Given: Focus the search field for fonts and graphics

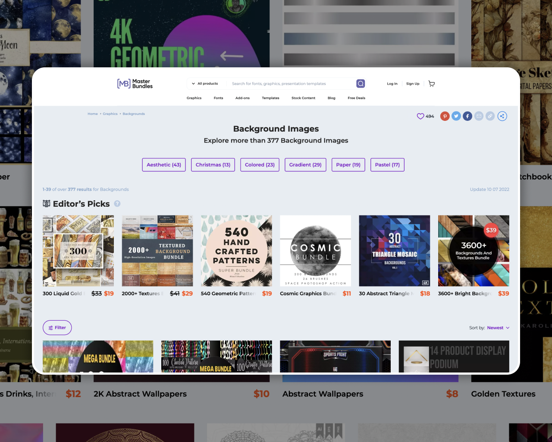Looking at the screenshot, I should (x=291, y=84).
